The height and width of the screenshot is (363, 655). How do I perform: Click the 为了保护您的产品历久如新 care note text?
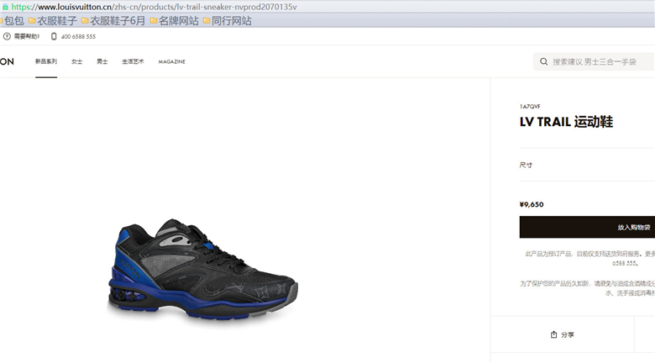[587, 288]
